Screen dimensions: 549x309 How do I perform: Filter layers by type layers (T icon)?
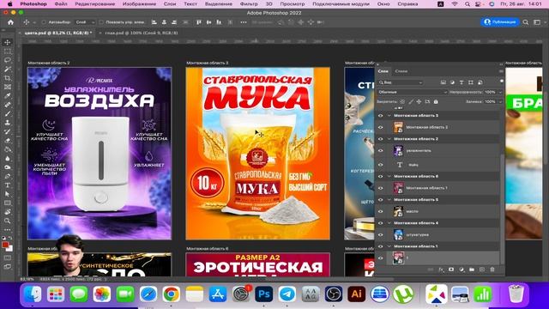point(462,82)
